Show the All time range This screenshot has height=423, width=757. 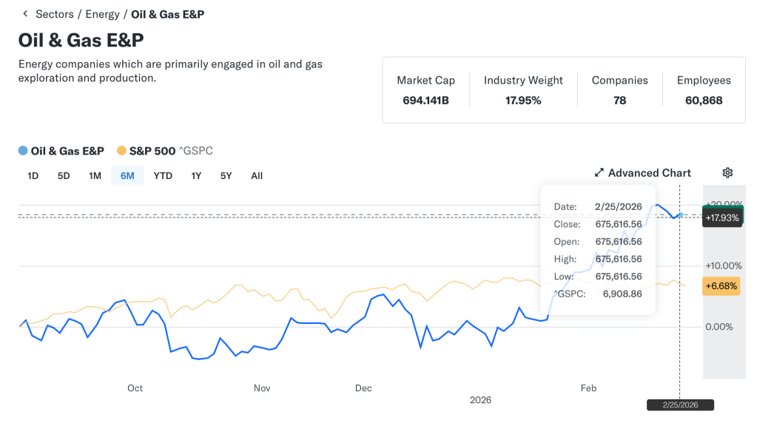click(257, 176)
